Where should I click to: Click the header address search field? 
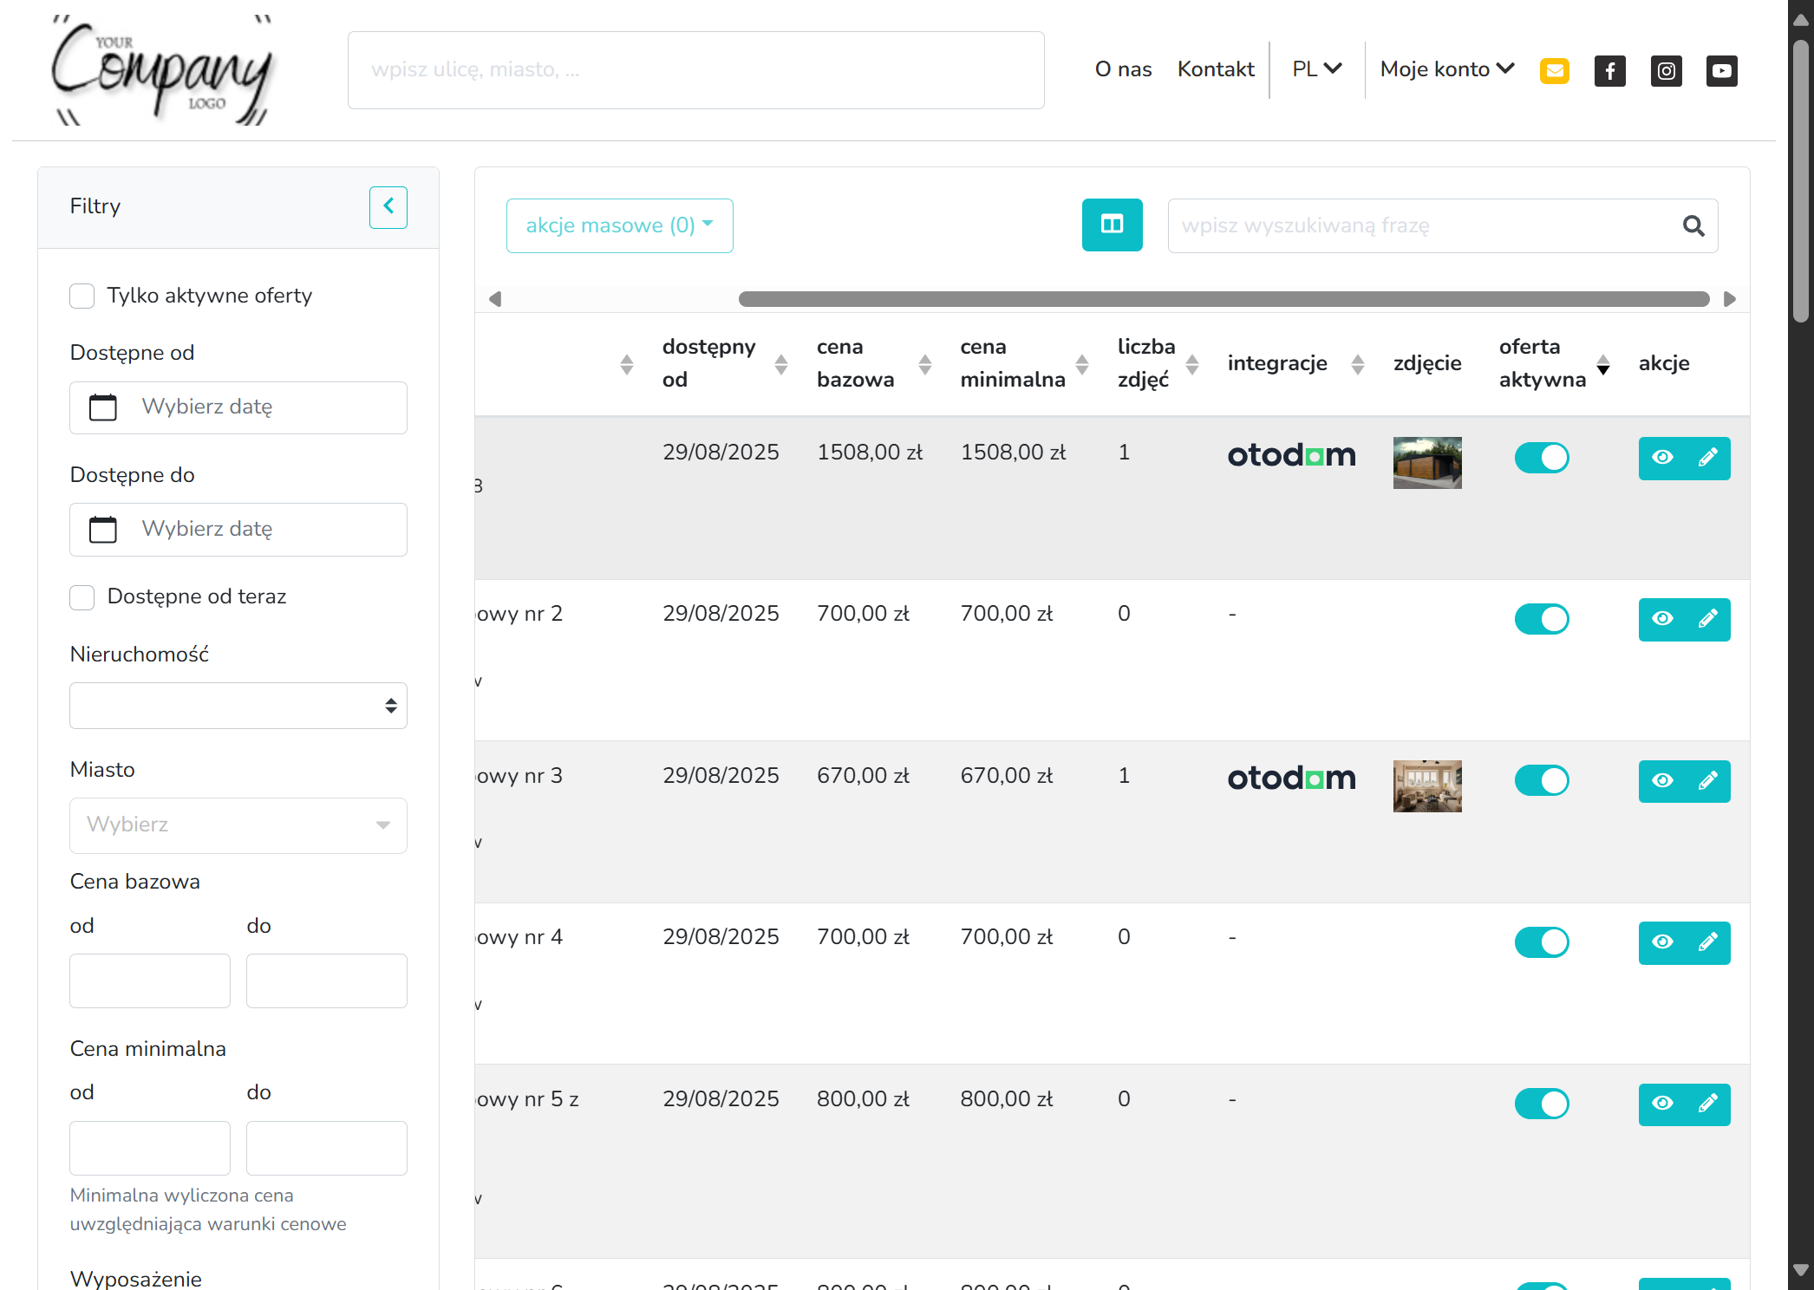(696, 70)
